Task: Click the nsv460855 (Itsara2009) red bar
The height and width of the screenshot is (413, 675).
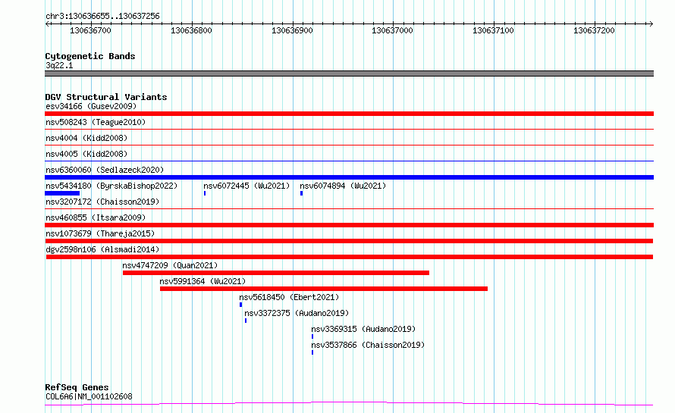Action: [349, 225]
